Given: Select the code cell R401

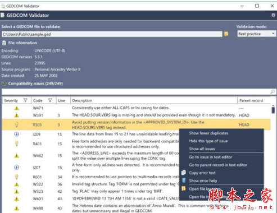Looking at the screenshot, I should pyautogui.click(x=37, y=143).
